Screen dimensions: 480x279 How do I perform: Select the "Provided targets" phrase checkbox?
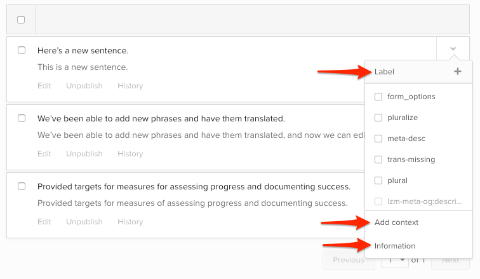pyautogui.click(x=22, y=186)
